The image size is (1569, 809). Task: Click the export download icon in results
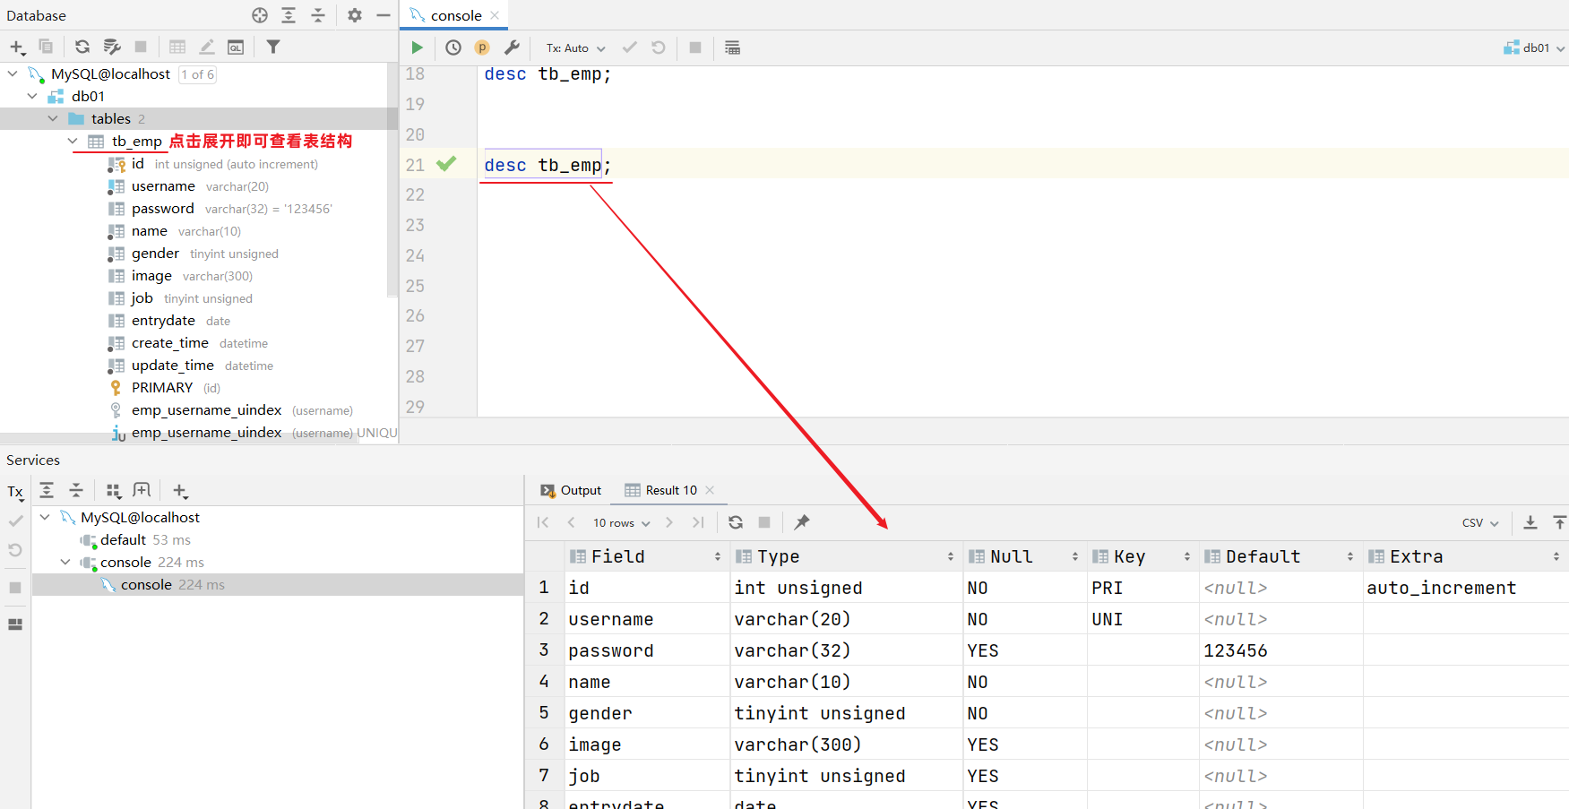[x=1530, y=522]
